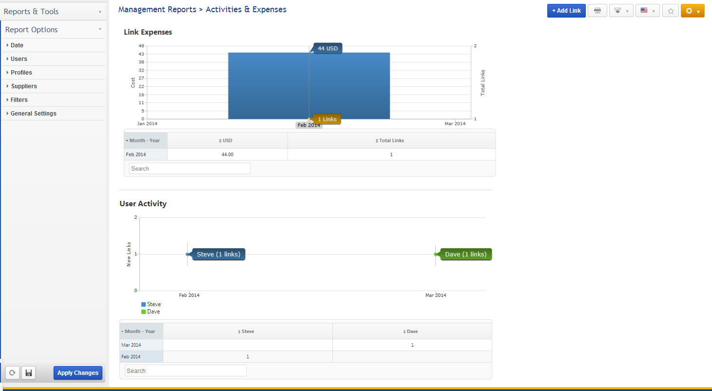Viewport: 712px width, 391px height.
Task: Expand the Date report option
Action: coord(17,45)
